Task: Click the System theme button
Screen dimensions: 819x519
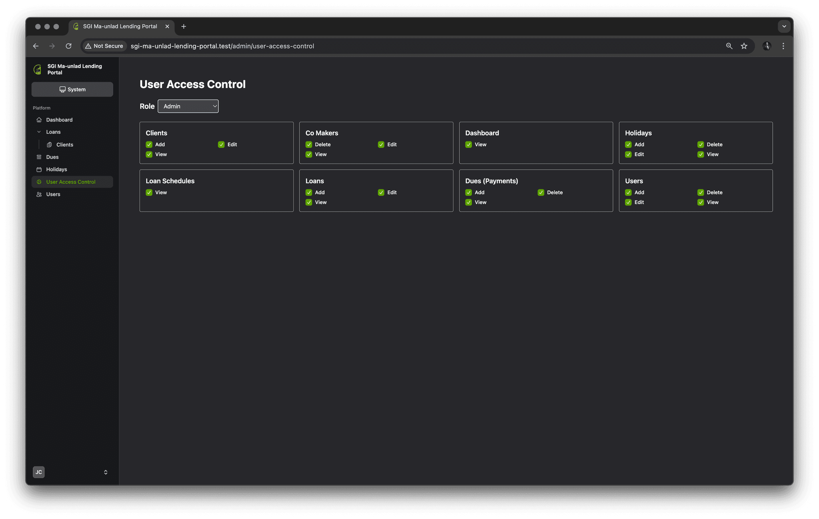Action: click(72, 89)
